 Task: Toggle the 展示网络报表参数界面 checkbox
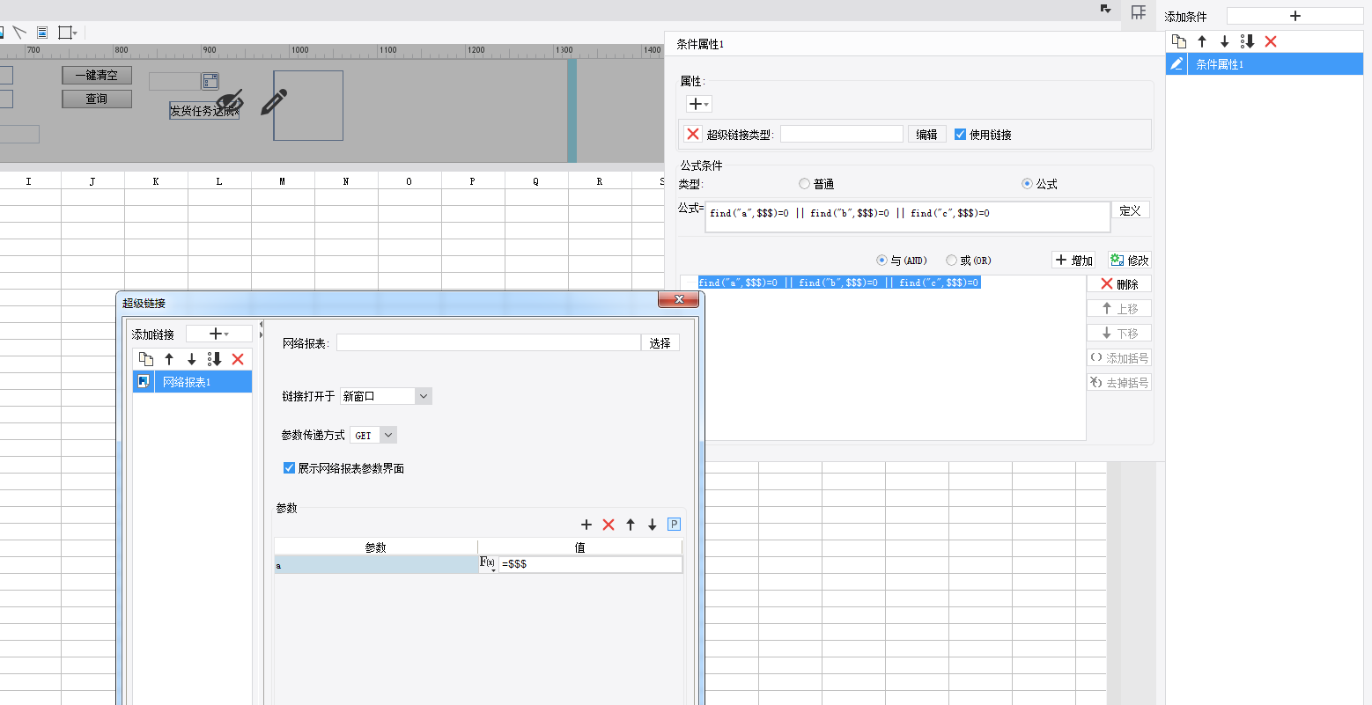click(x=289, y=468)
